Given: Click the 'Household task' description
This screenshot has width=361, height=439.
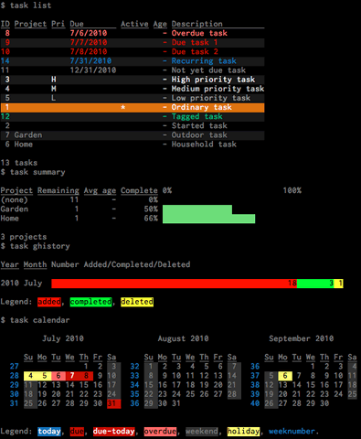Looking at the screenshot, I should [204, 145].
